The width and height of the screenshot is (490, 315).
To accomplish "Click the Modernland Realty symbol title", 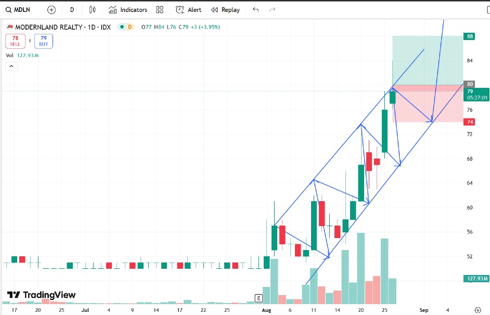I will (63, 27).
